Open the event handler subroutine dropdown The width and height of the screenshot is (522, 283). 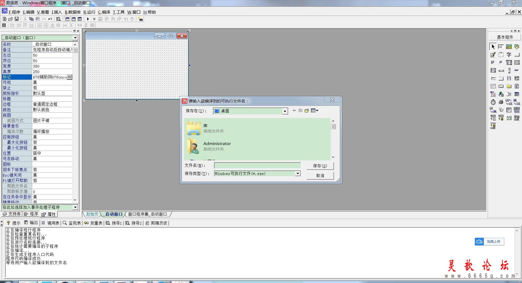click(x=75, y=207)
